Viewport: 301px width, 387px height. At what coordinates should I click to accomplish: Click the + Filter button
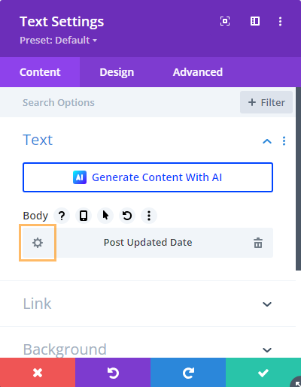coord(266,102)
